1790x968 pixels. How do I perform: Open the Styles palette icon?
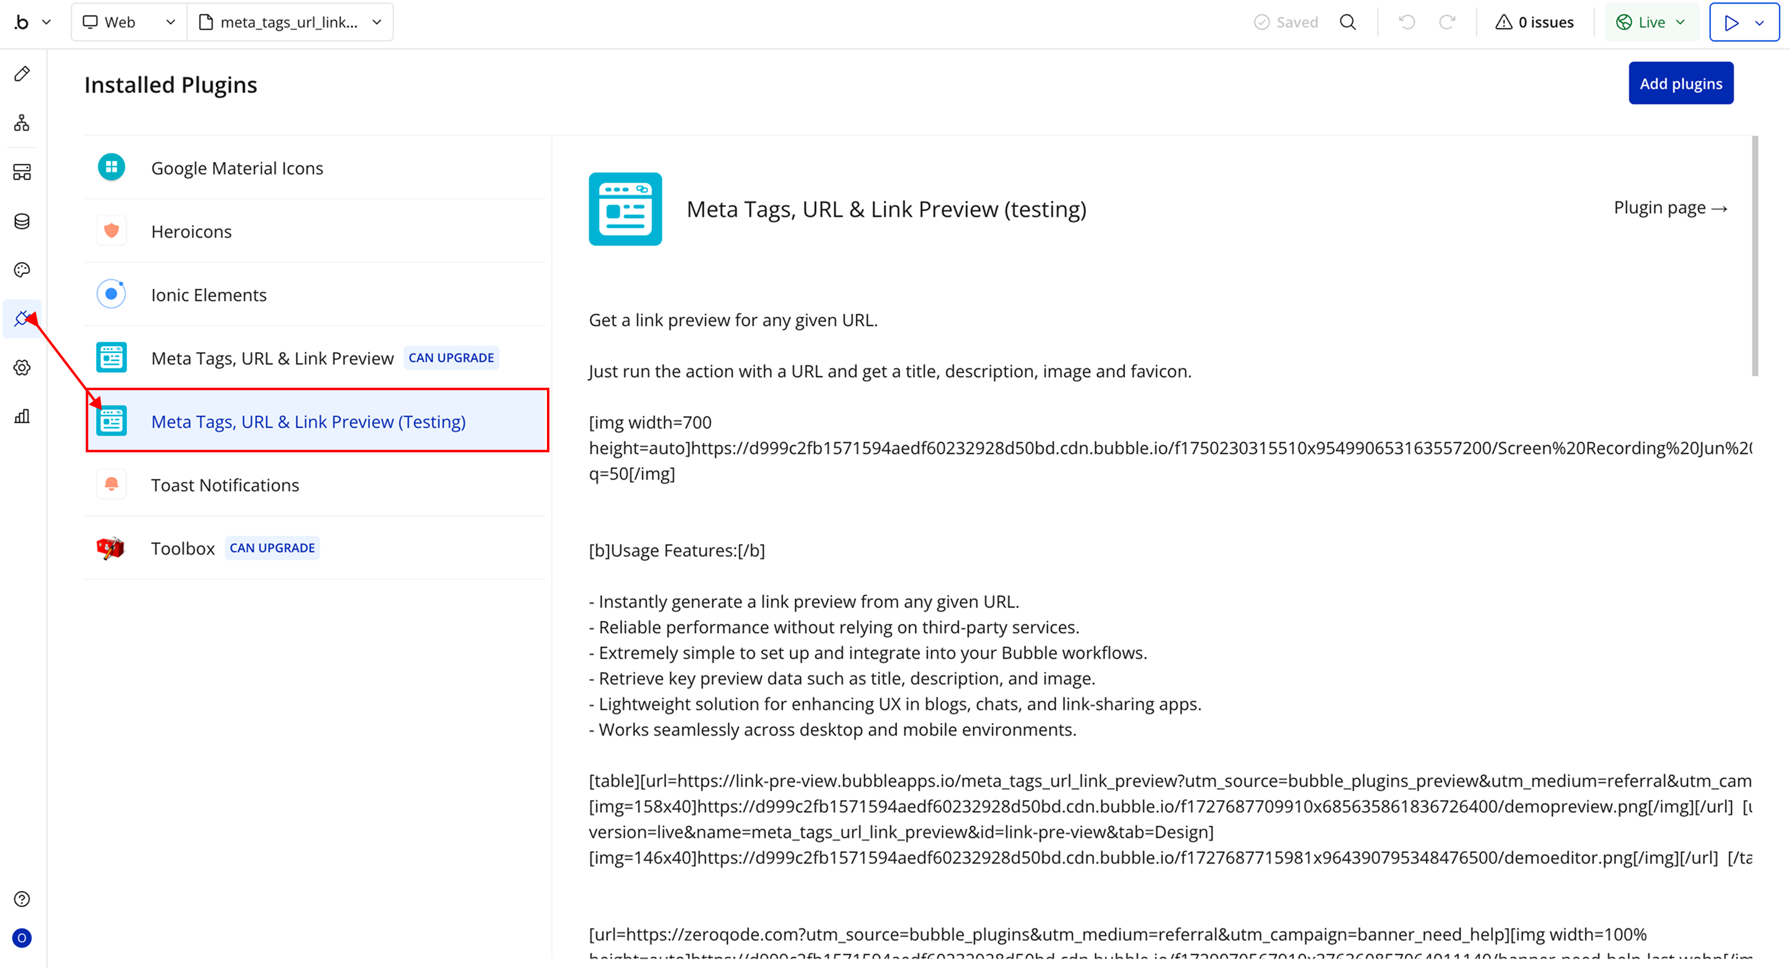click(x=22, y=270)
